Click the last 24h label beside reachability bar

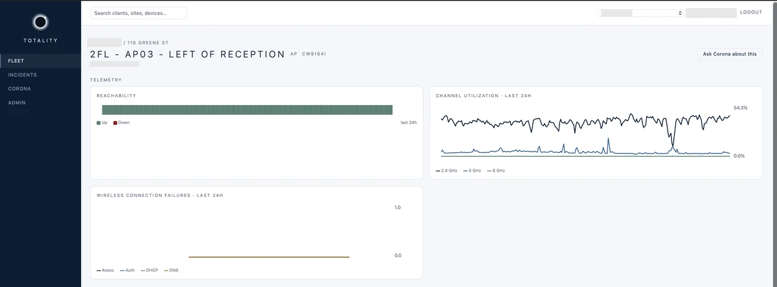coord(409,122)
